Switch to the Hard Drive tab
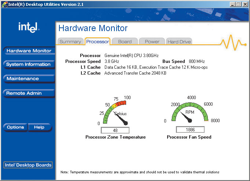The image size is (250, 181). tap(179, 42)
